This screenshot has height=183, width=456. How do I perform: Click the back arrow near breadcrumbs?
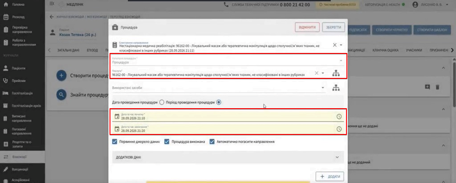click(x=52, y=17)
